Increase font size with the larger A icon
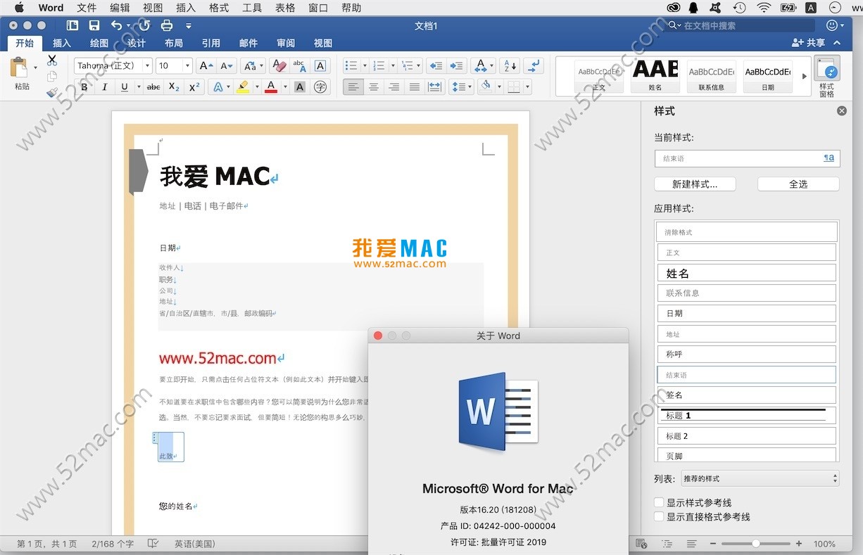The height and width of the screenshot is (555, 863). point(206,65)
